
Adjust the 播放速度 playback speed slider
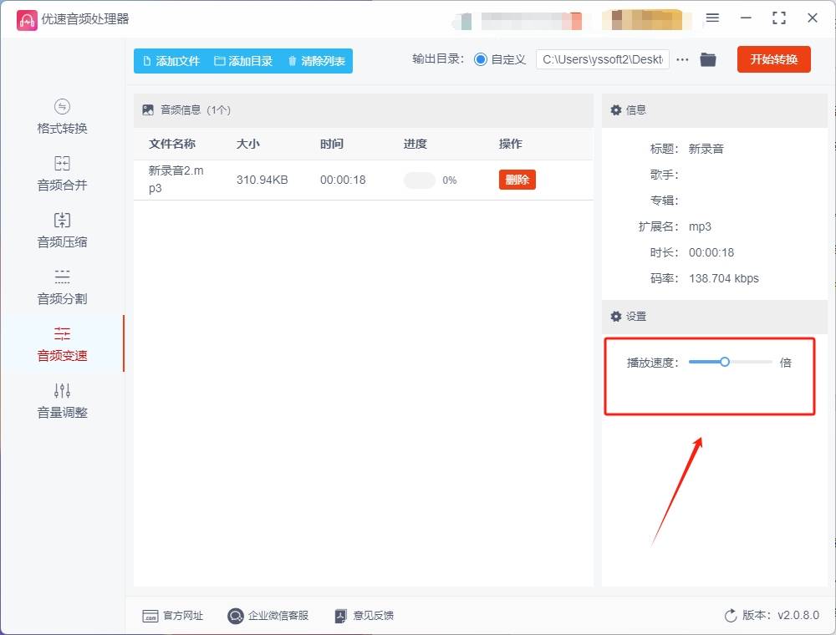point(730,363)
